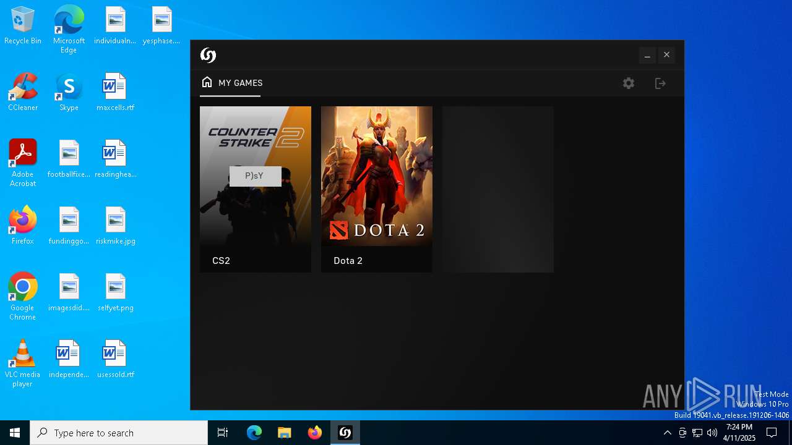Select Skype desktop shortcut
The height and width of the screenshot is (445, 792).
point(69,92)
